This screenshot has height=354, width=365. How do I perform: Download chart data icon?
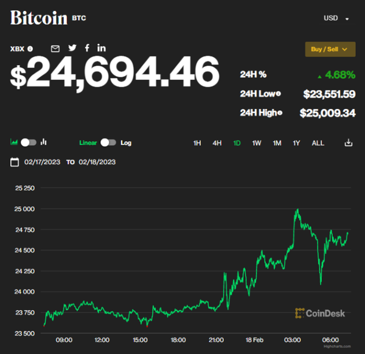pyautogui.click(x=349, y=143)
